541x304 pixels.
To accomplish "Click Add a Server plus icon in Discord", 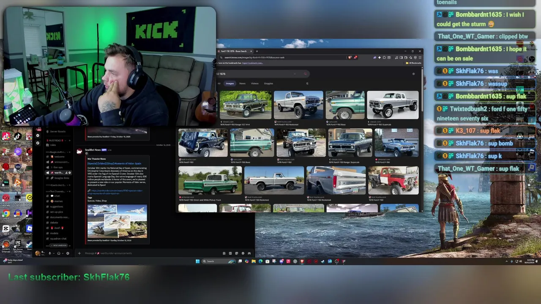I will pos(38,136).
